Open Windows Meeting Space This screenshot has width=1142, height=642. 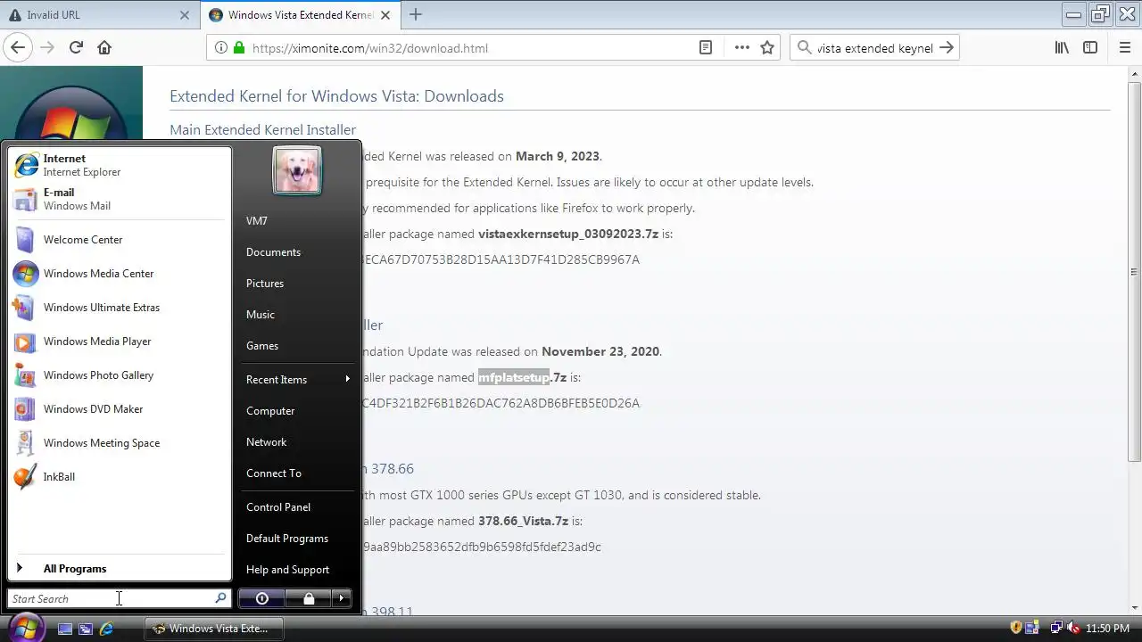pyautogui.click(x=120, y=443)
